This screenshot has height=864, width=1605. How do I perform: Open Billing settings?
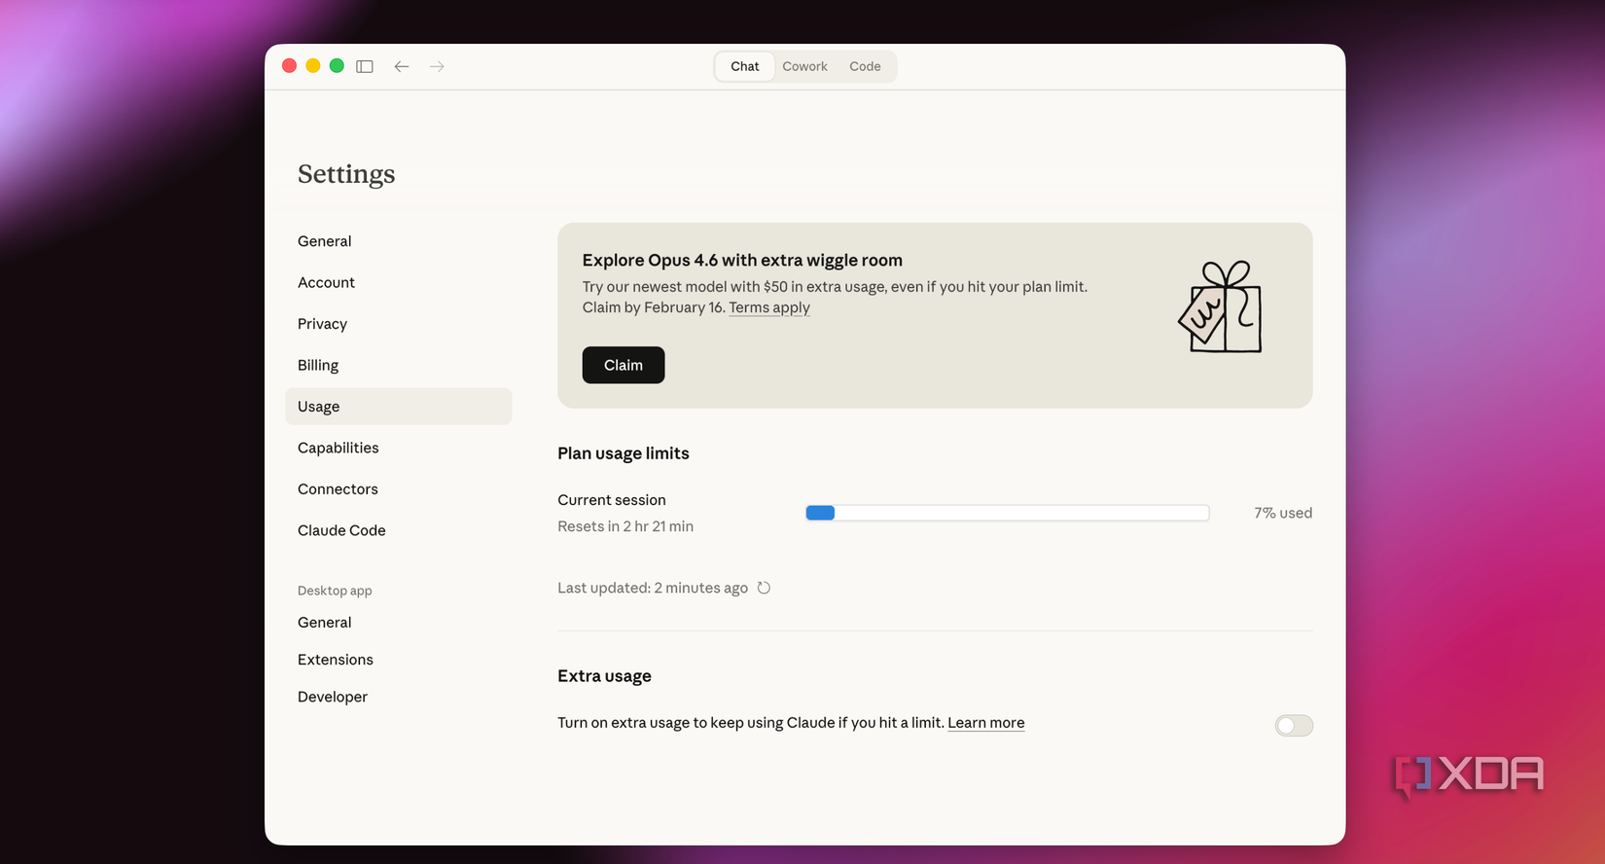pos(399,365)
